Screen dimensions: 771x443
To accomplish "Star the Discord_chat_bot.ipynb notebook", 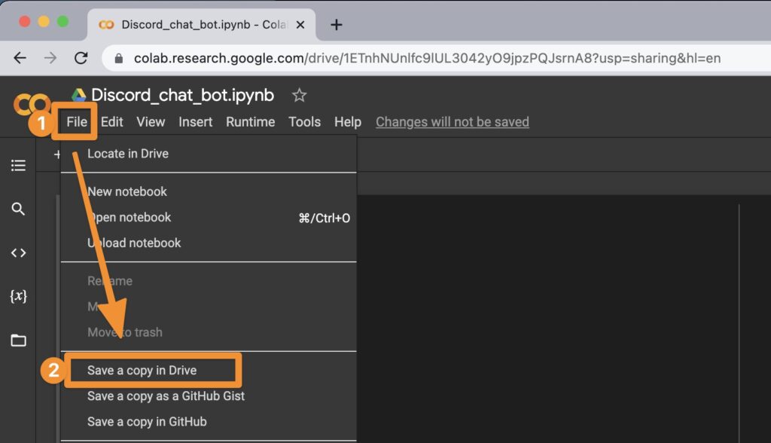I will coord(299,95).
